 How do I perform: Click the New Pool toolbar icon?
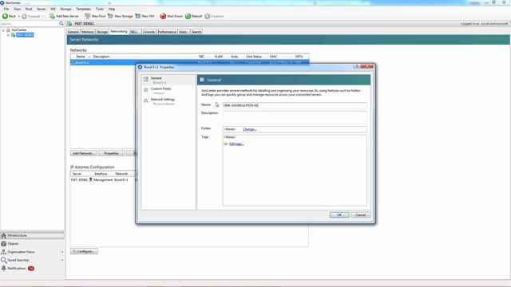click(87, 16)
